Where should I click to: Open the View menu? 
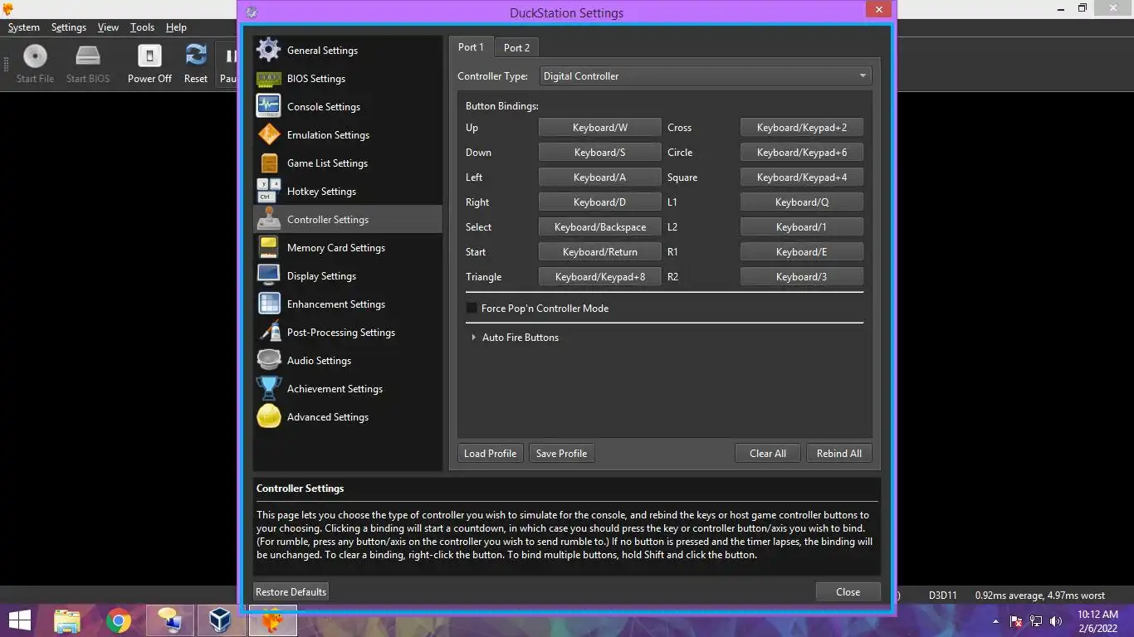tap(108, 27)
